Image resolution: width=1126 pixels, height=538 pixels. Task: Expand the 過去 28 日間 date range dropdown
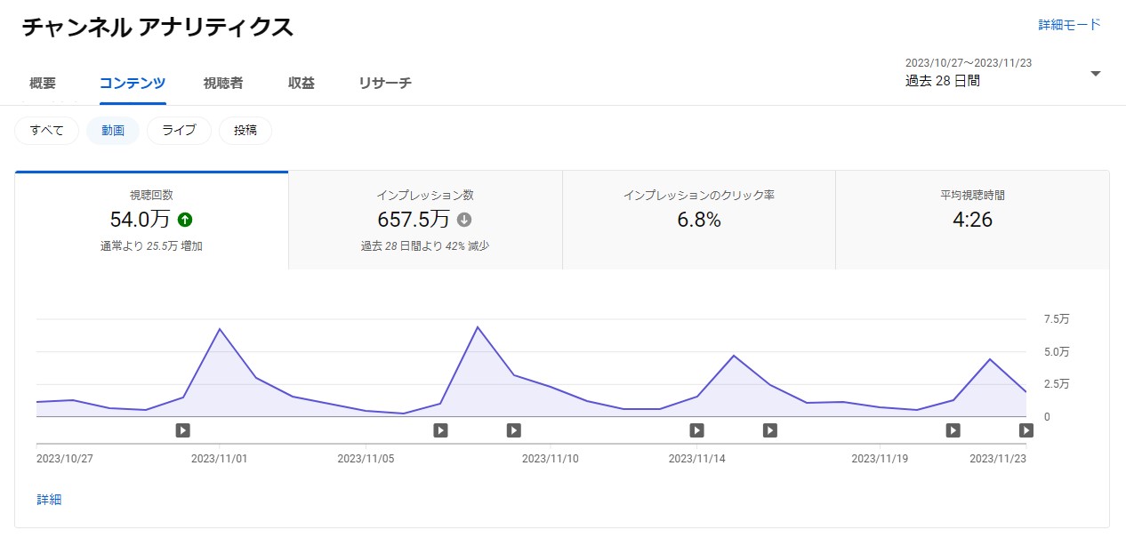1095,74
